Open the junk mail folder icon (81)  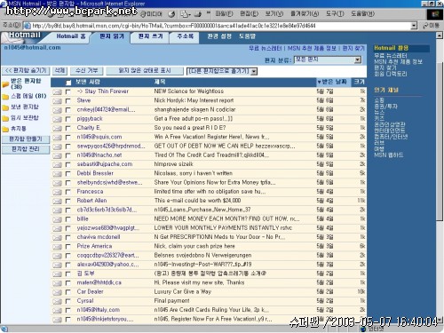pos(5,97)
